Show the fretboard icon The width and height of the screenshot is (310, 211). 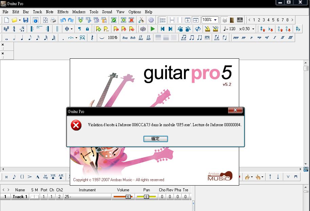(232, 20)
